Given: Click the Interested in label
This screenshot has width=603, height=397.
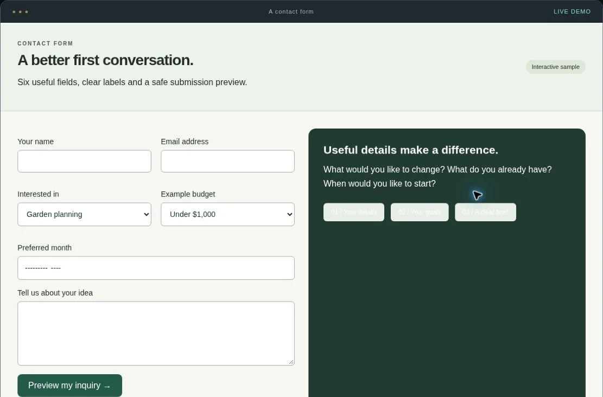Looking at the screenshot, I should click(x=38, y=194).
